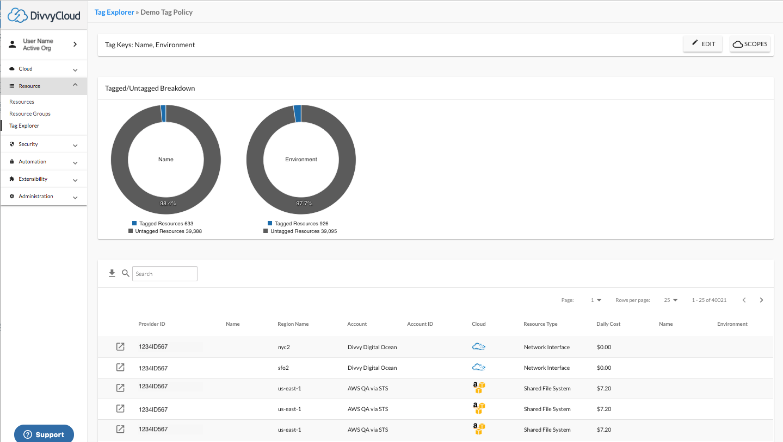Click Digital Ocean cloud icon in nyc2 row
This screenshot has height=442, width=783.
click(x=479, y=346)
